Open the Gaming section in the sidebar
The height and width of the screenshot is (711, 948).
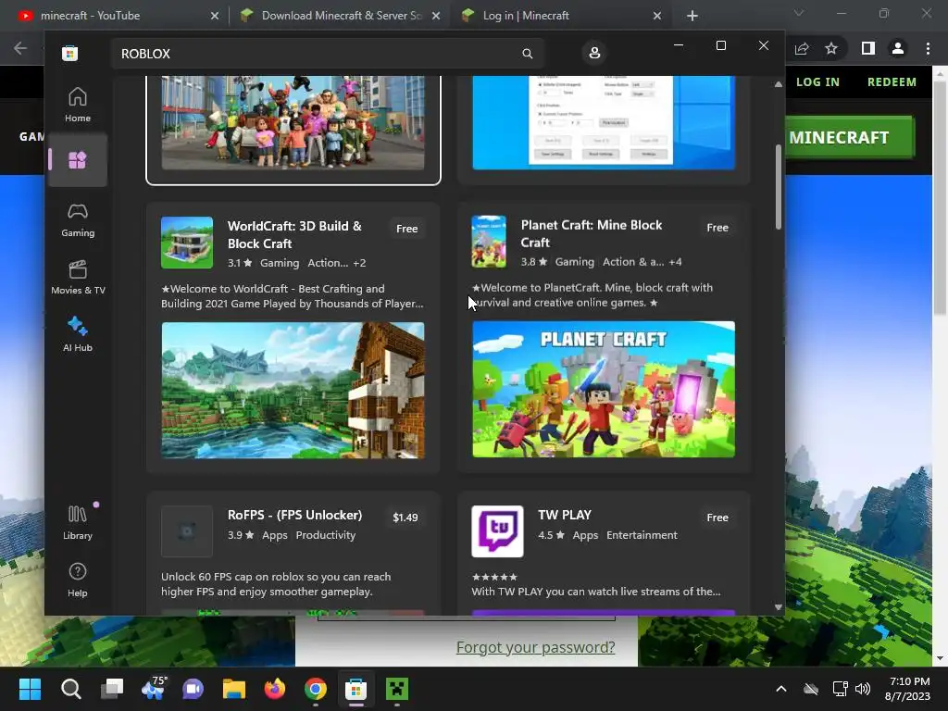78,219
